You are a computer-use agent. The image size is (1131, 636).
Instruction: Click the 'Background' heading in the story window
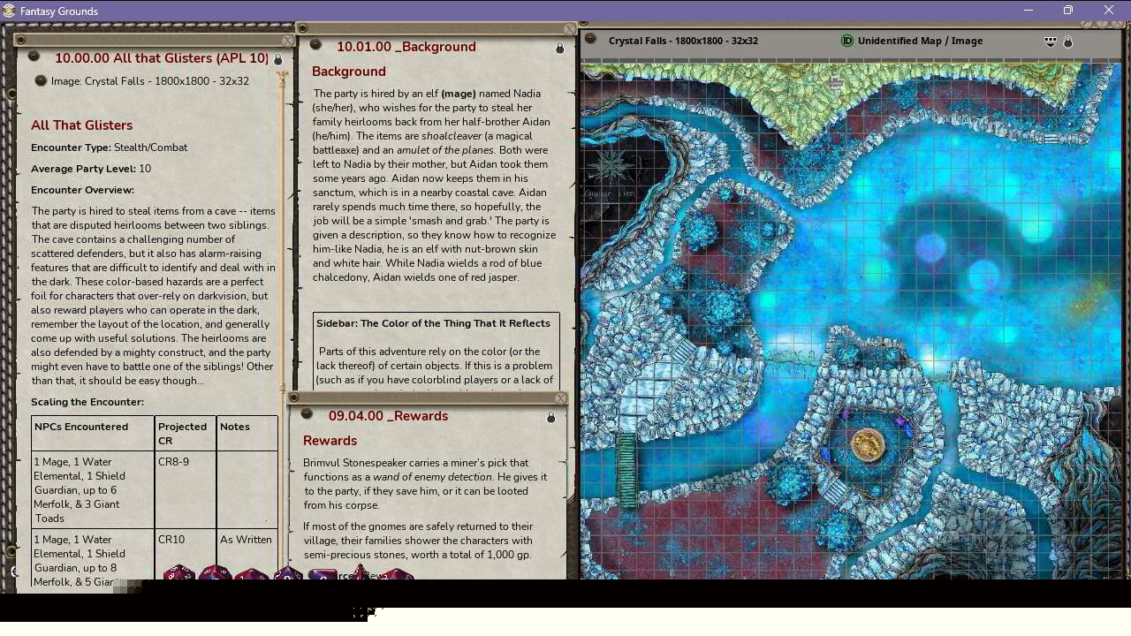[348, 72]
